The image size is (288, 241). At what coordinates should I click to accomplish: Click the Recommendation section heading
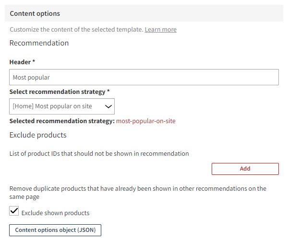click(39, 43)
